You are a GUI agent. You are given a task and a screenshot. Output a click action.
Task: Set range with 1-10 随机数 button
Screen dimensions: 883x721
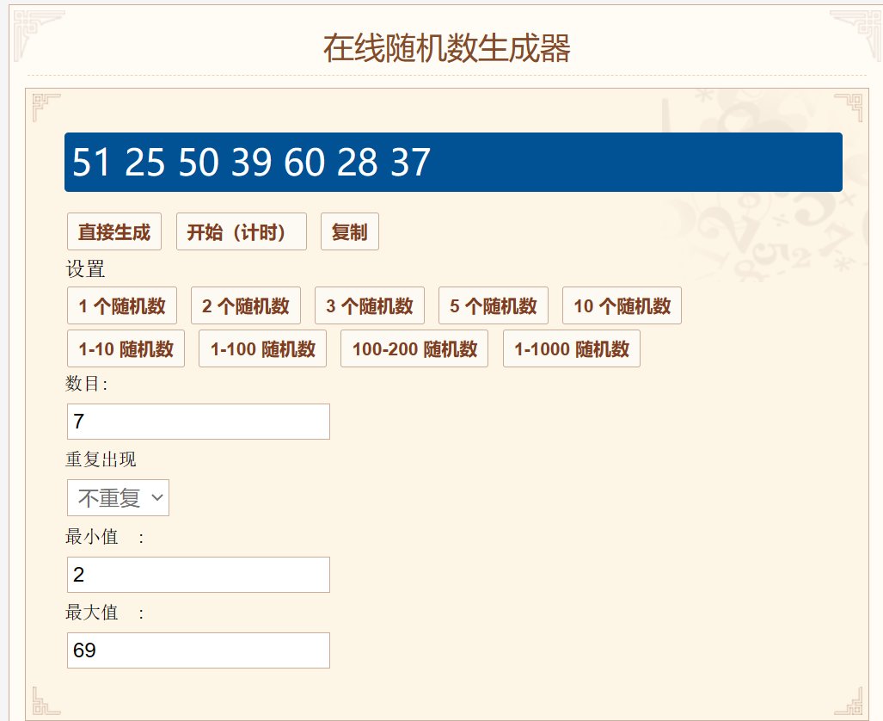(126, 349)
